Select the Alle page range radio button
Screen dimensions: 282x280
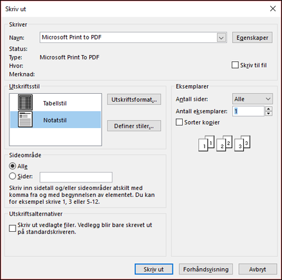pos(12,166)
